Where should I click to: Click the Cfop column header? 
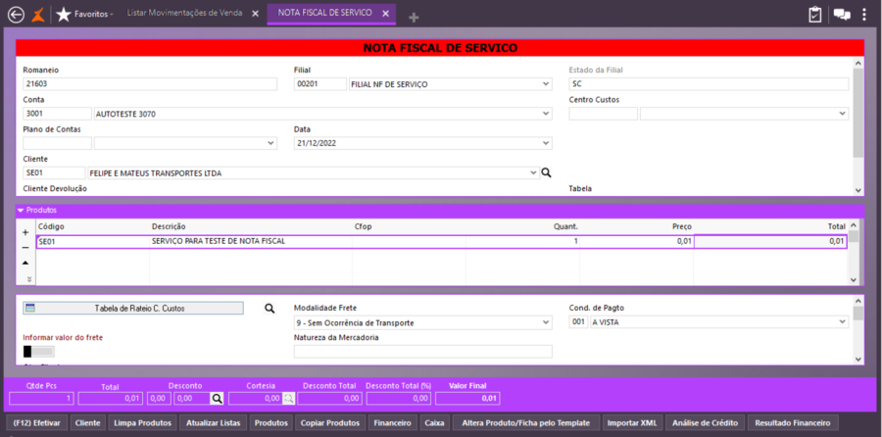point(364,226)
